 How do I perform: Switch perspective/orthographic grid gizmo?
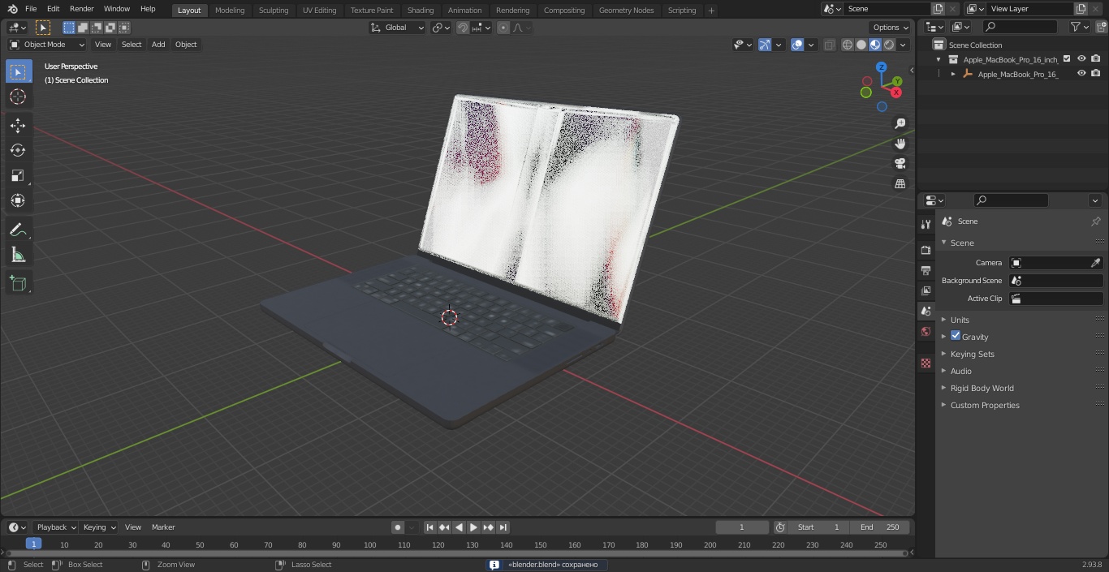coord(900,184)
